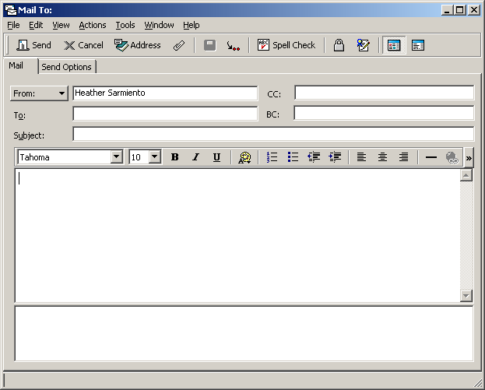
Task: Click the Subject field
Action: coord(273,134)
